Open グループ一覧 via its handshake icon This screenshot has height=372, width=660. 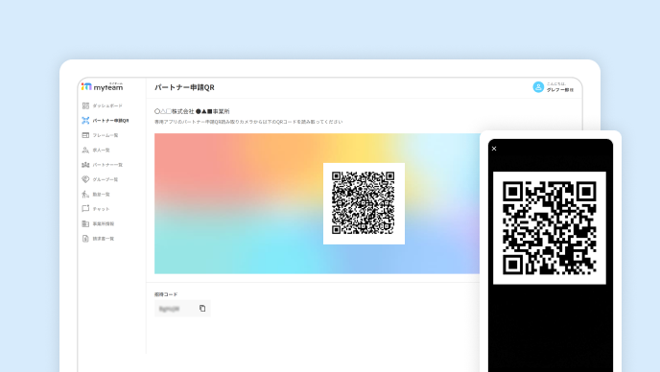tap(85, 179)
